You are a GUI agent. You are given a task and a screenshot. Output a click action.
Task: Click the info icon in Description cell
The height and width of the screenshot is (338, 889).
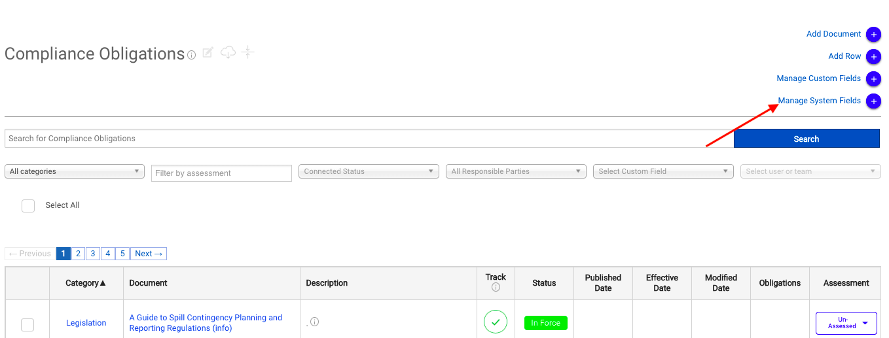tap(315, 322)
